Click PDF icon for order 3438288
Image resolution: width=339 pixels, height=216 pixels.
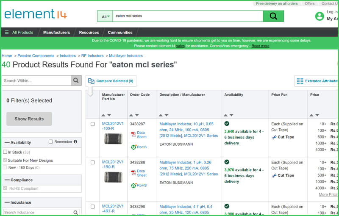[133, 173]
